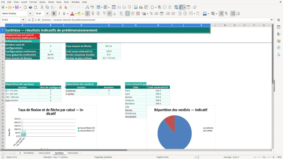The height and width of the screenshot is (159, 283).
Task: Open the borders dropdown arrow
Action: pos(194,14)
